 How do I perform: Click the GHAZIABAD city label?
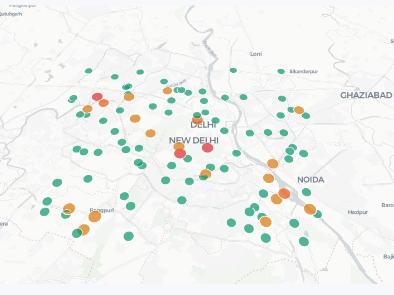(366, 95)
